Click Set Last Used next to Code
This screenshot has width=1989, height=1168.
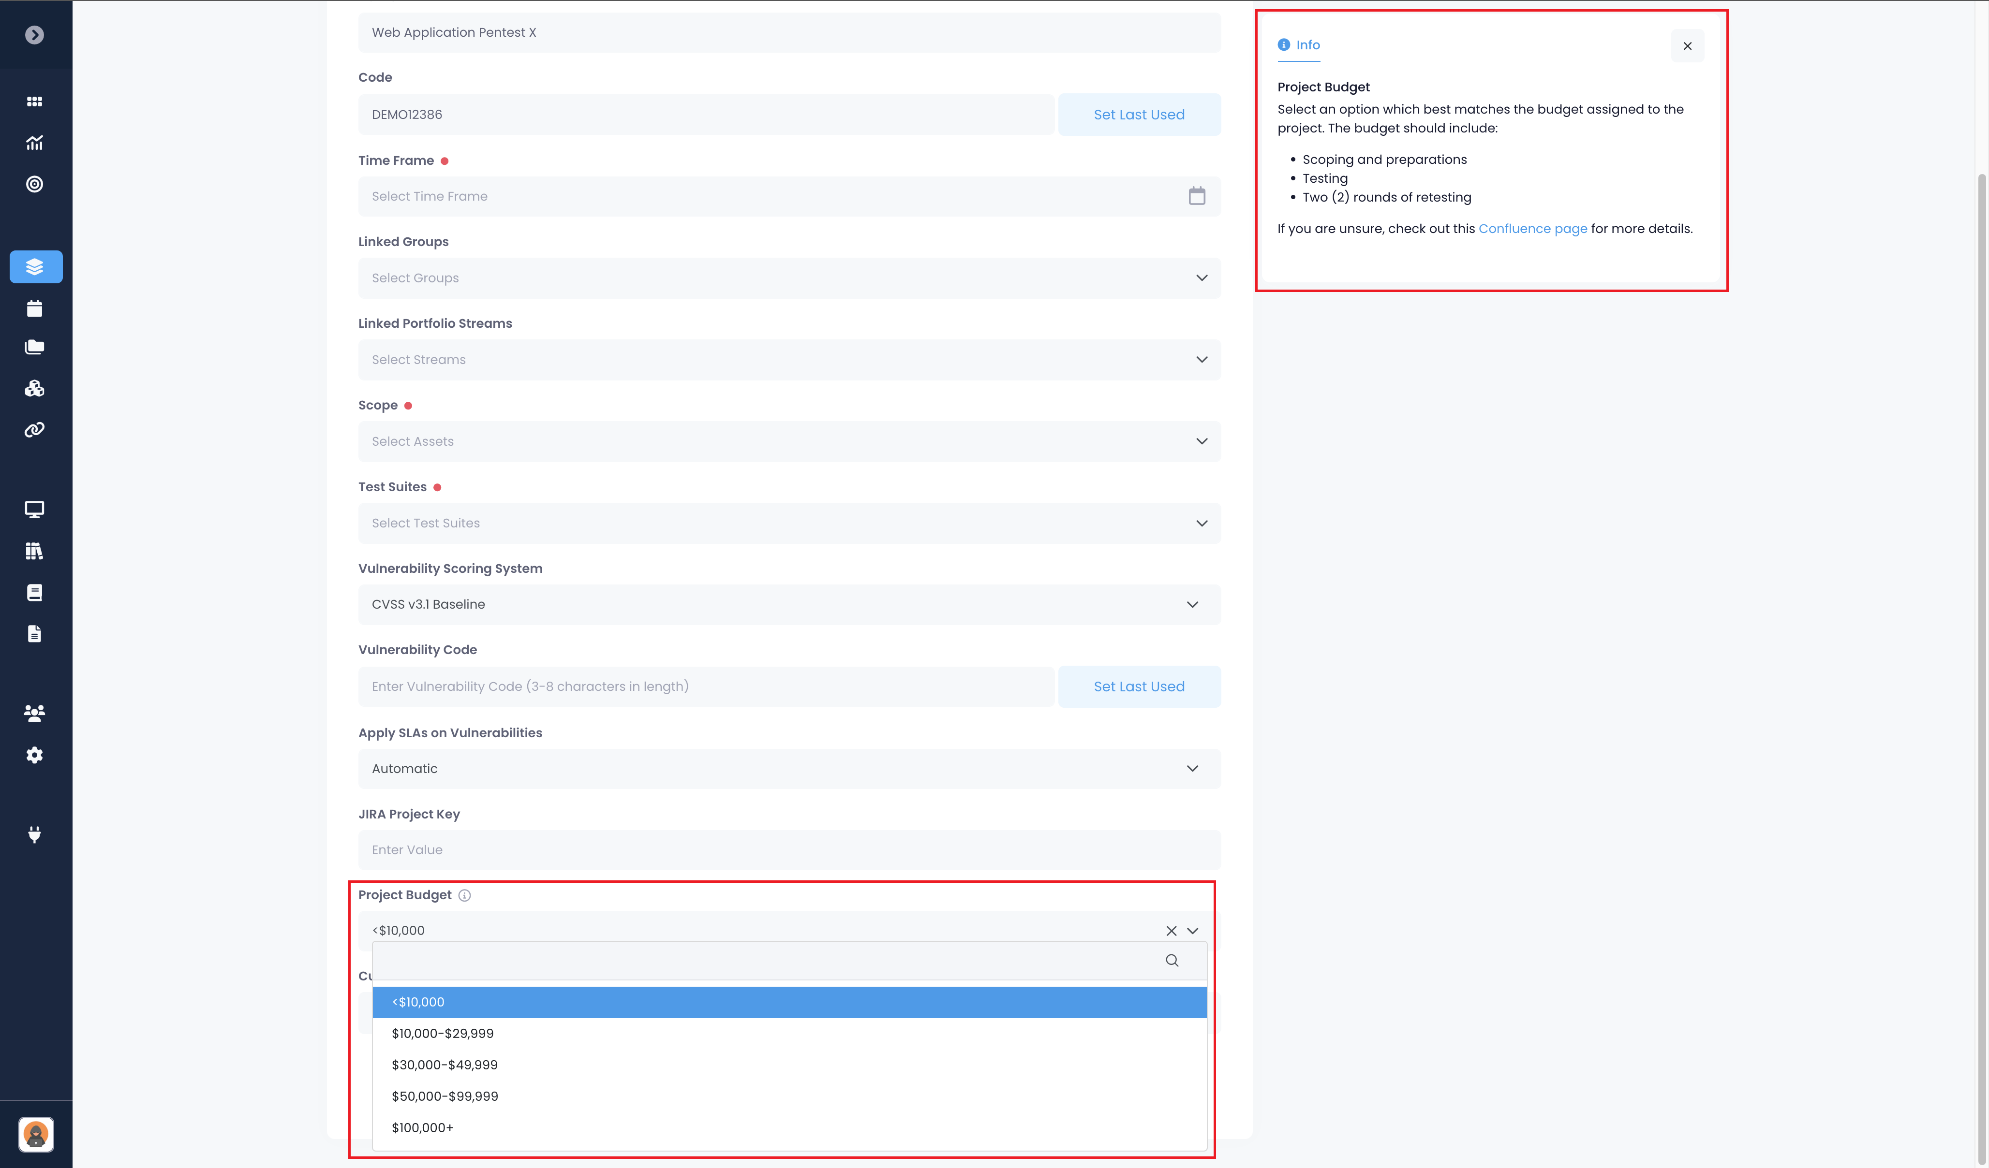[x=1138, y=115]
